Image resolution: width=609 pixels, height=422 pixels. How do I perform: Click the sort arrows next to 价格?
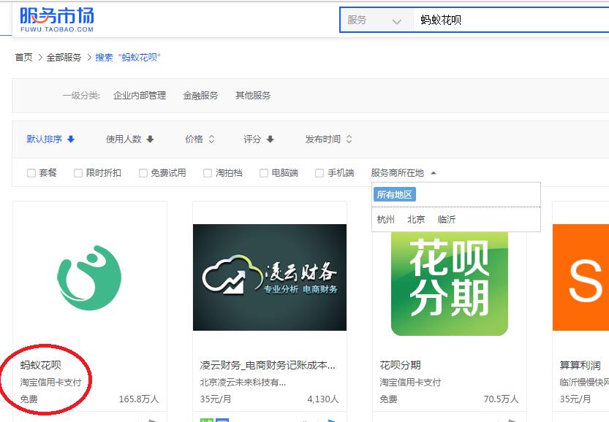212,139
